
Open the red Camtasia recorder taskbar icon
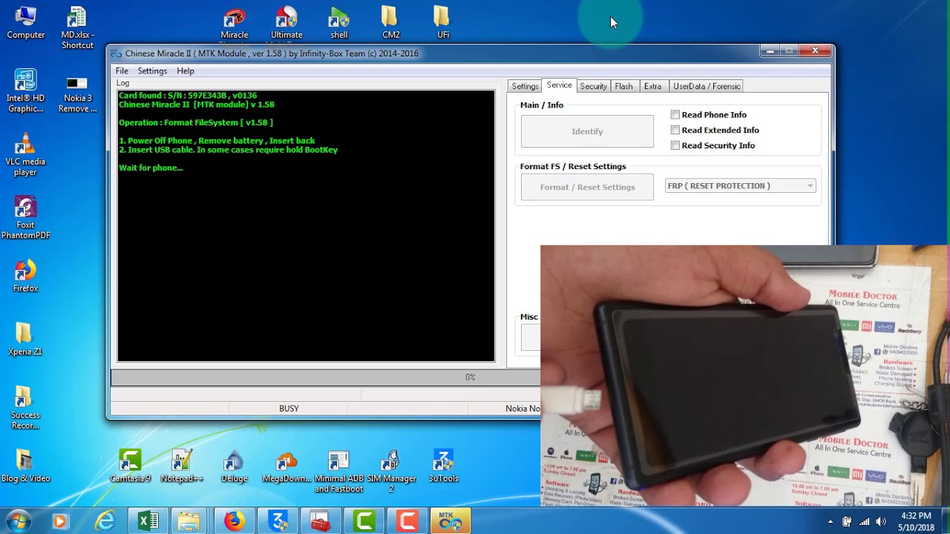pos(407,521)
